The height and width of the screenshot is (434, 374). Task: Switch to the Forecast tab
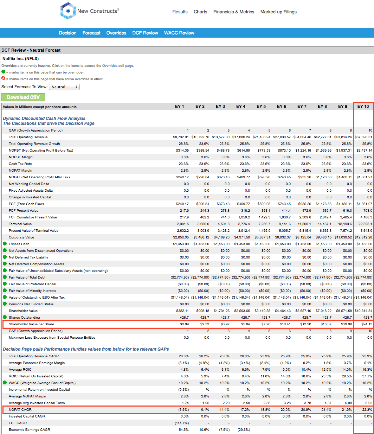(x=91, y=33)
